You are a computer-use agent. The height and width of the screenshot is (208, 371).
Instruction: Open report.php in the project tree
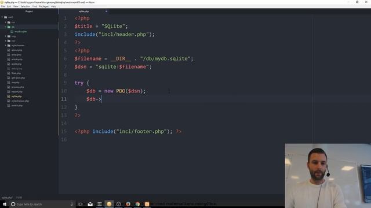click(17, 91)
